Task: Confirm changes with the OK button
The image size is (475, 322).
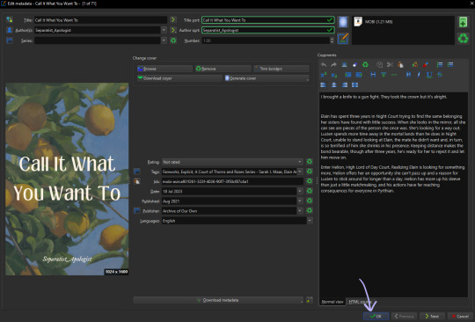Action: [x=376, y=316]
